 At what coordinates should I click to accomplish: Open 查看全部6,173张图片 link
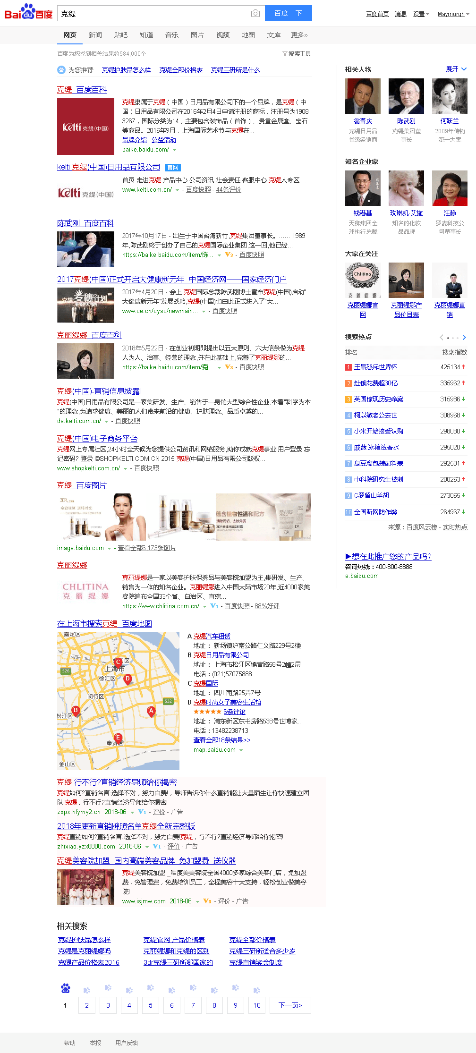click(147, 548)
